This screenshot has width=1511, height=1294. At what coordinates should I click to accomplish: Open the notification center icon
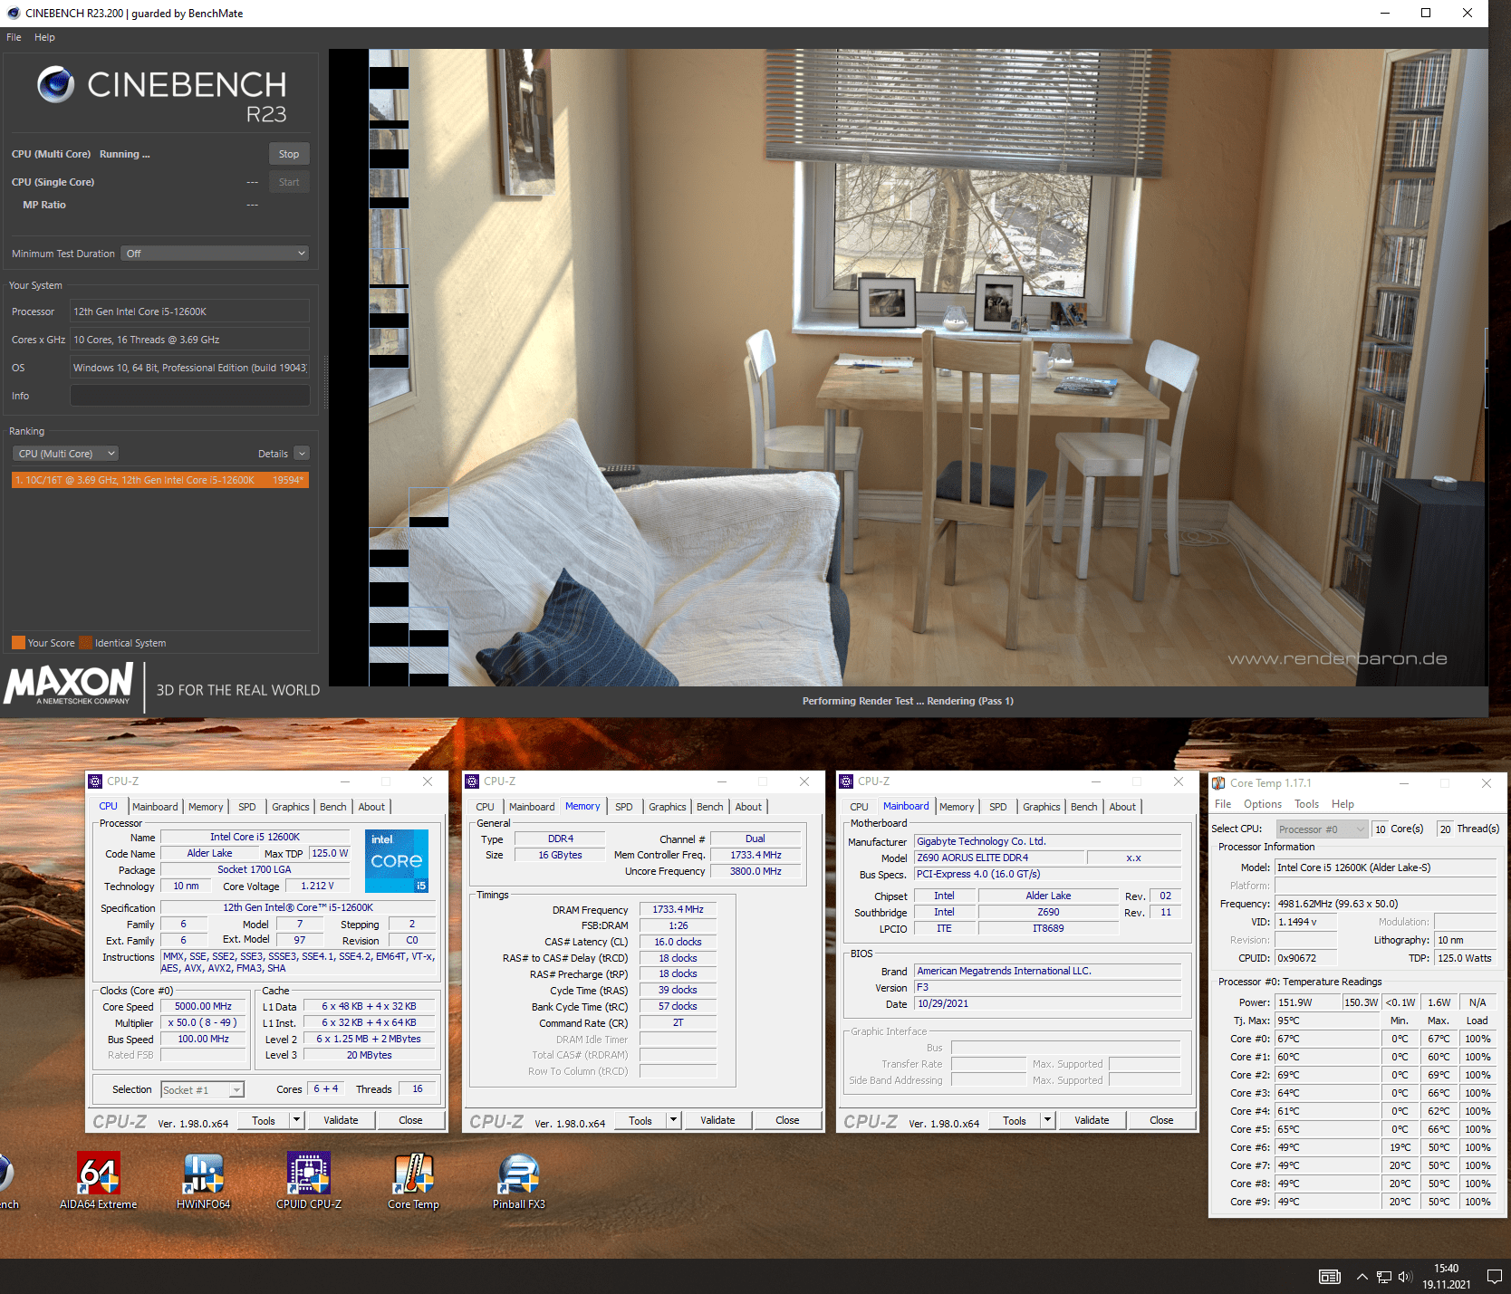(1495, 1277)
